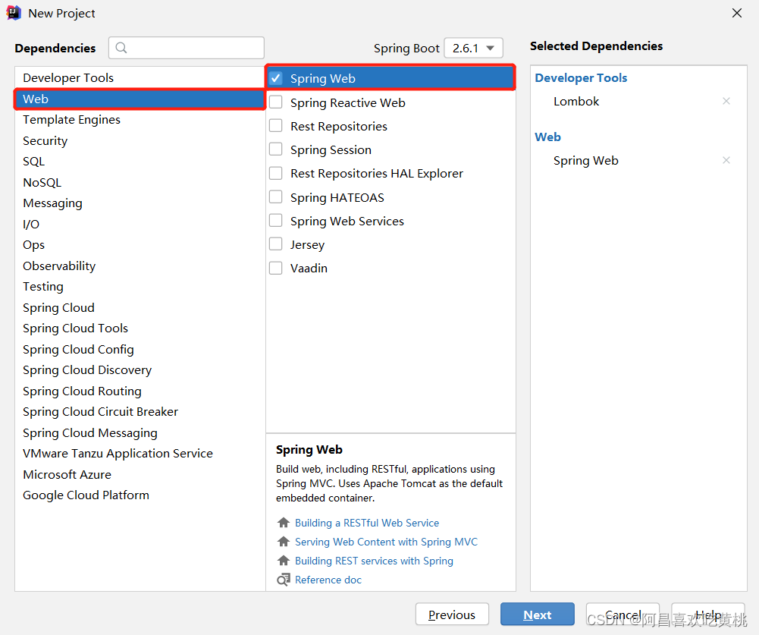Check the Spring Session checkbox
Screen dimensions: 759x635
pos(276,149)
